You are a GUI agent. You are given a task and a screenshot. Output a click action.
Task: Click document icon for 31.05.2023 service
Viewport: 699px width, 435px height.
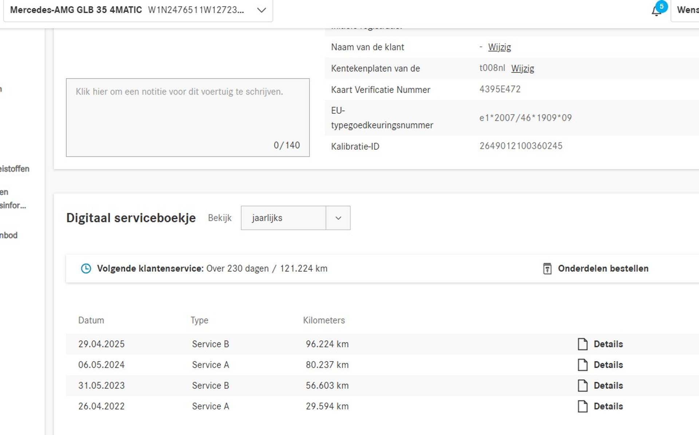[582, 385]
